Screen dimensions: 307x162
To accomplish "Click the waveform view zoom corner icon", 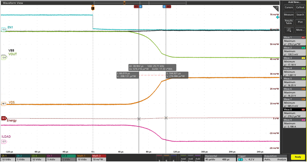I will point(276,8).
